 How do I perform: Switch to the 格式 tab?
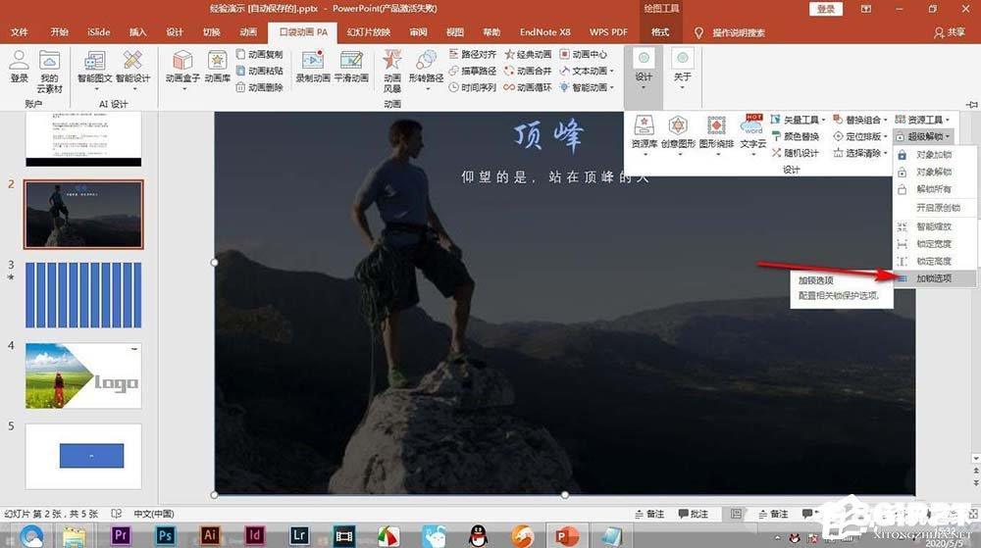pos(660,32)
